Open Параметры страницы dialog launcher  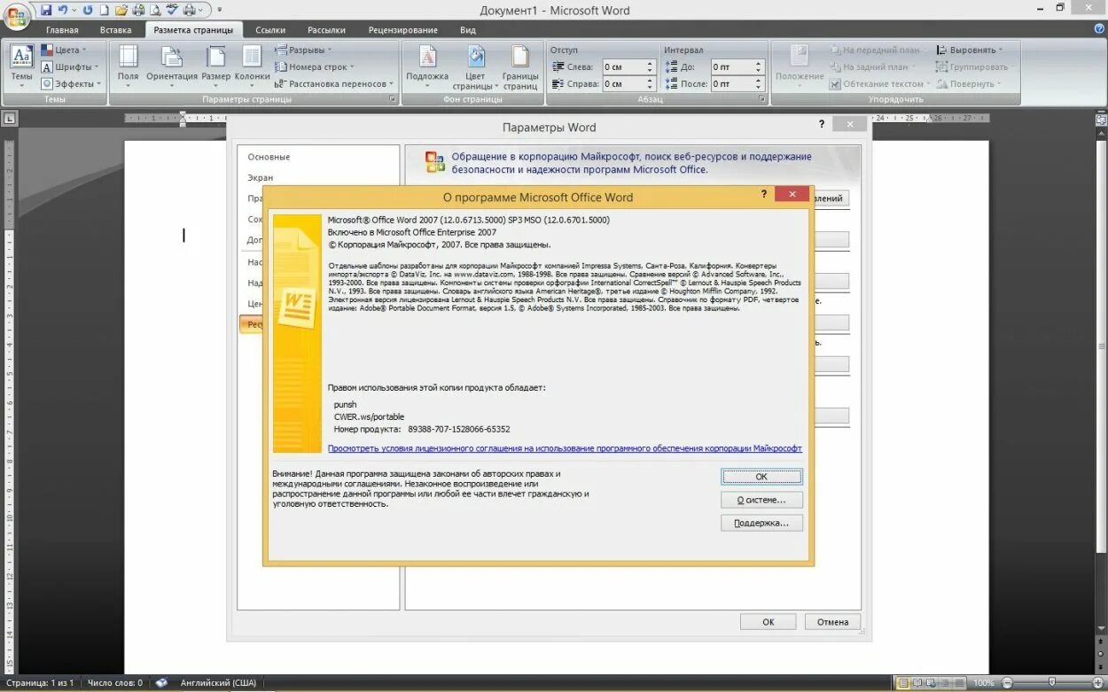(393, 99)
